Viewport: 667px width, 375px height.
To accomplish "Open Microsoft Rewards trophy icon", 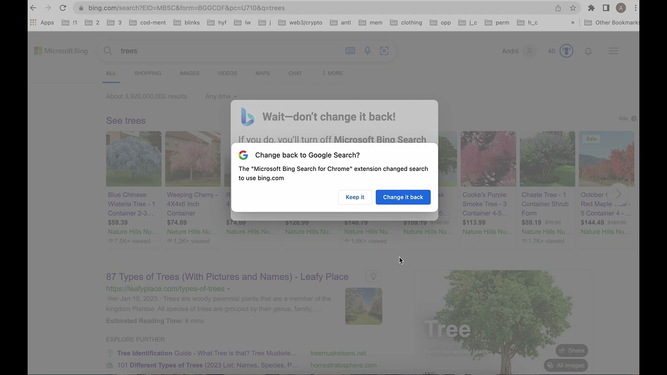I will [x=566, y=51].
